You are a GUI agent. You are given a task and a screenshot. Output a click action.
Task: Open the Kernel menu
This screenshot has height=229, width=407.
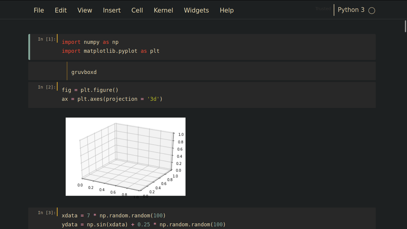(163, 10)
